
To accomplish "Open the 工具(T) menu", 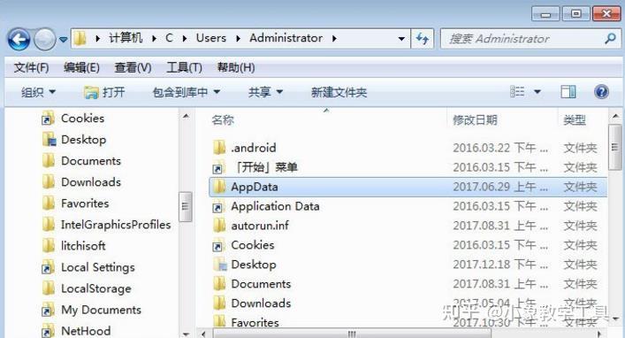I will [x=184, y=67].
